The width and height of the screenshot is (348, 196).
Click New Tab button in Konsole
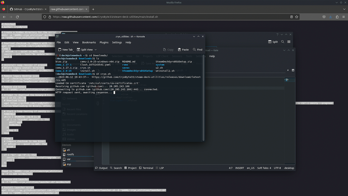point(66,50)
